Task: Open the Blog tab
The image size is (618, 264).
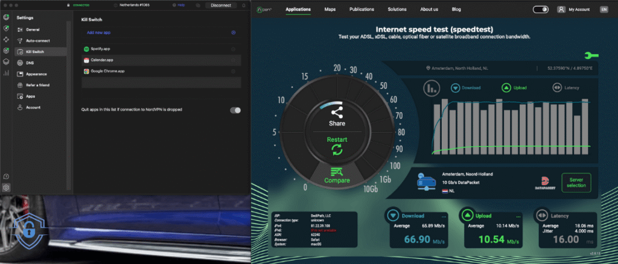Action: pyautogui.click(x=456, y=10)
